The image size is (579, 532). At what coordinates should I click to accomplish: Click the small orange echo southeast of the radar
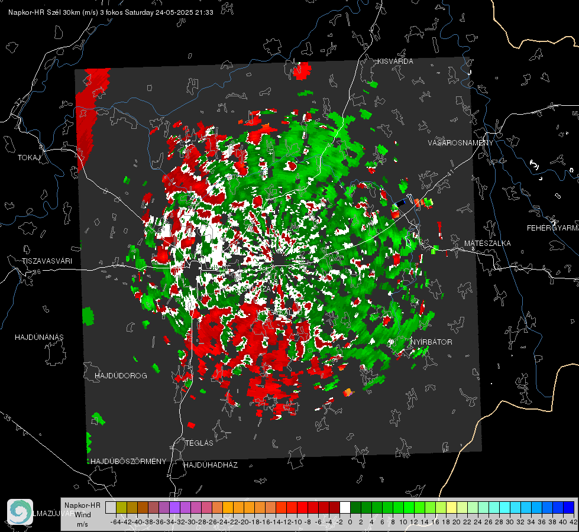coord(348,392)
